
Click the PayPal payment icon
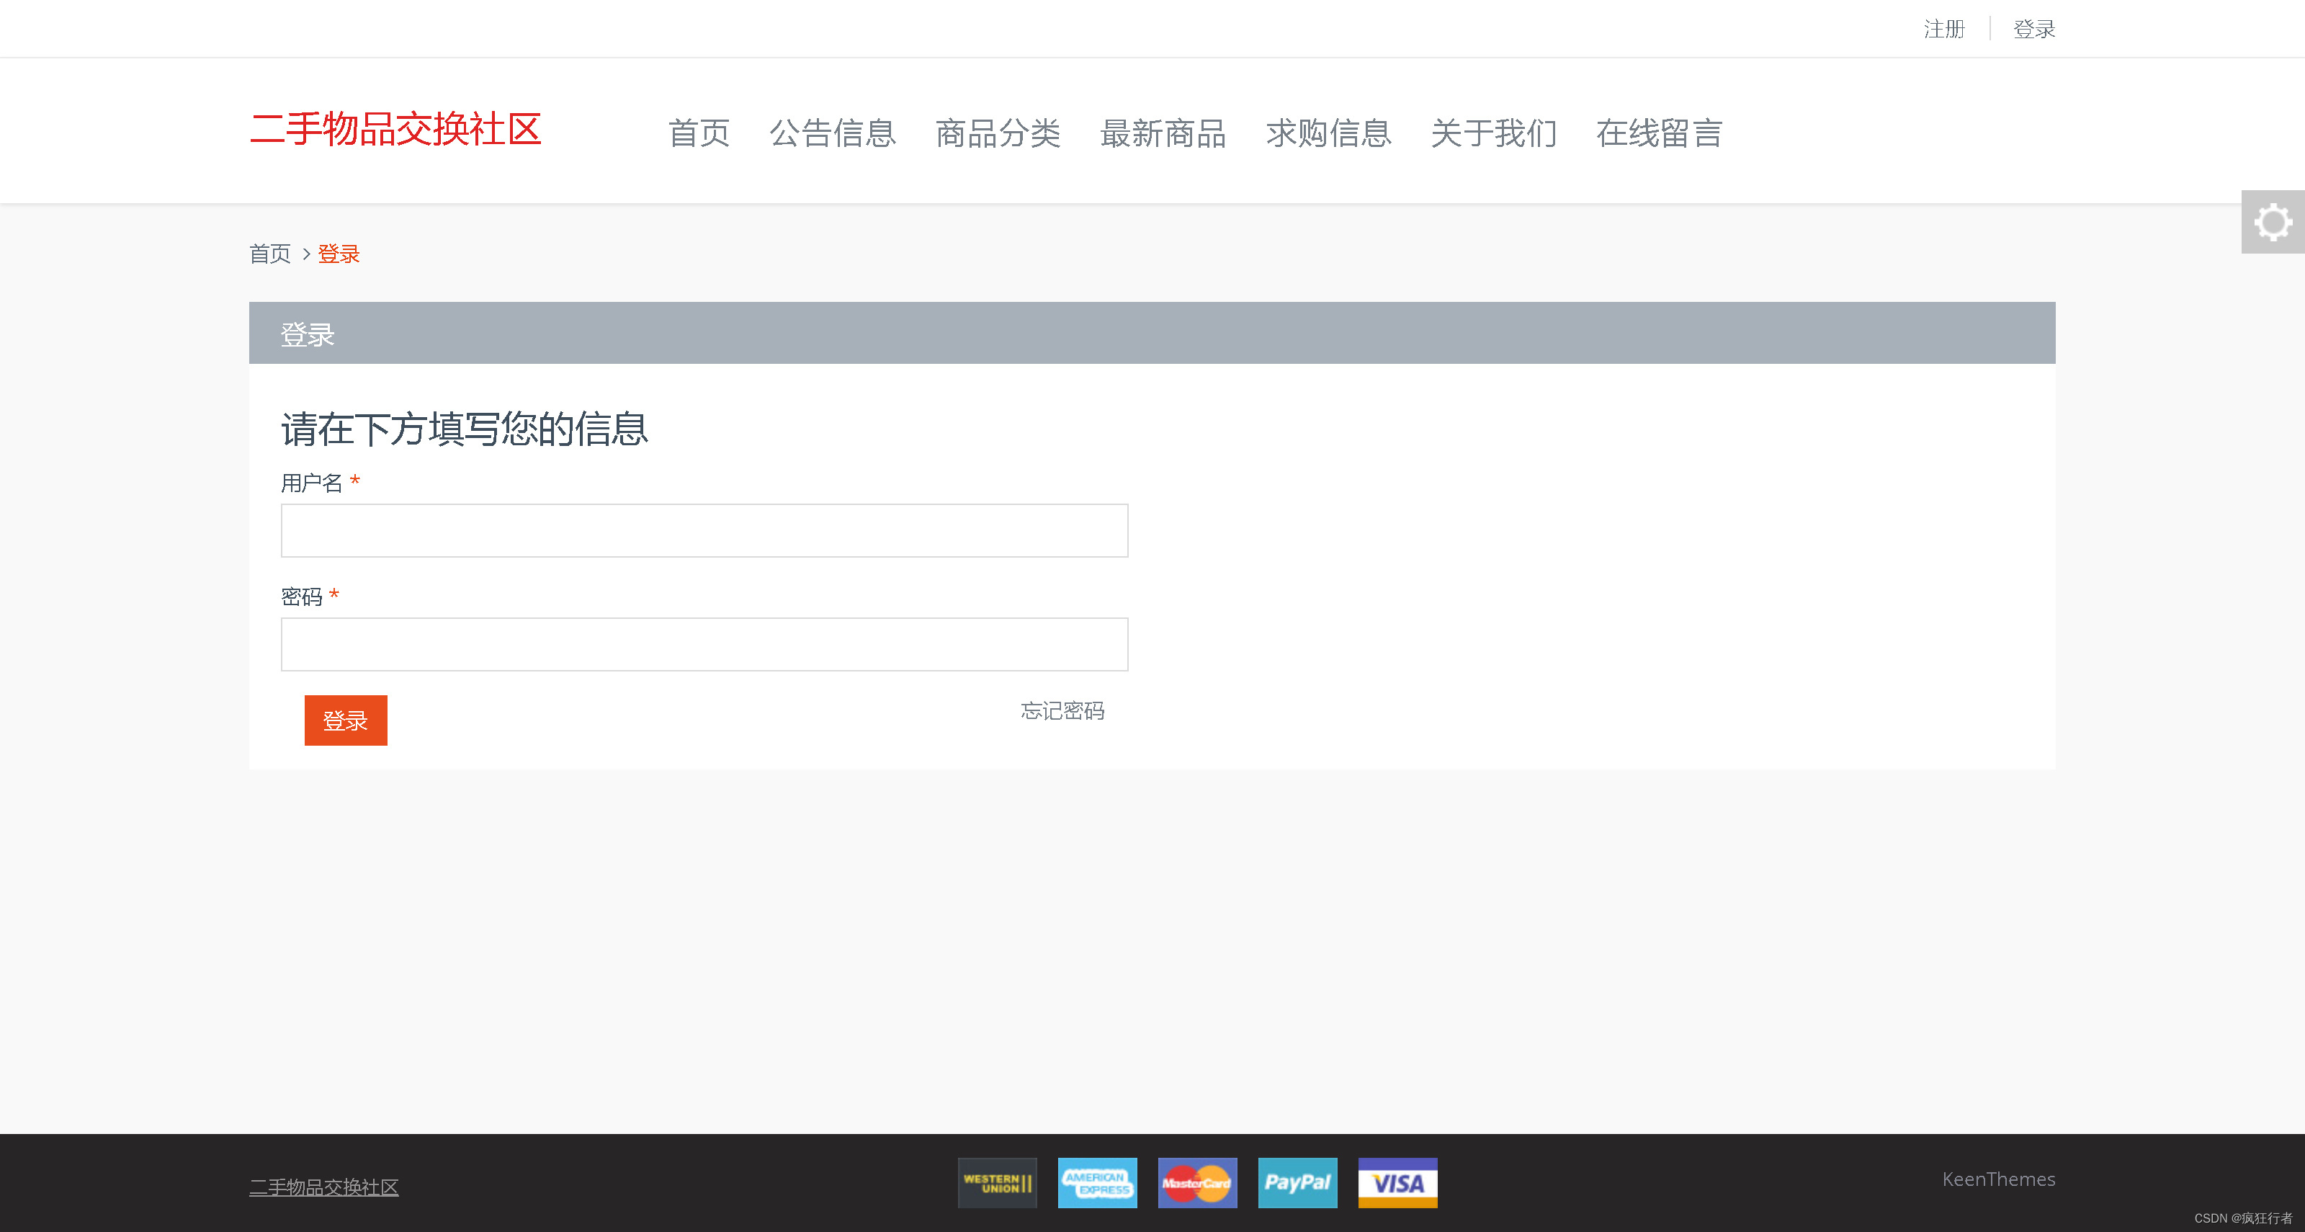click(x=1297, y=1183)
